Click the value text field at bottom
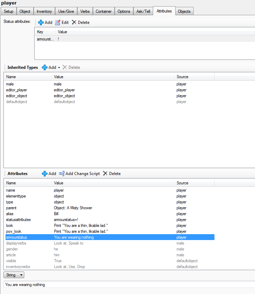 tap(128, 285)
